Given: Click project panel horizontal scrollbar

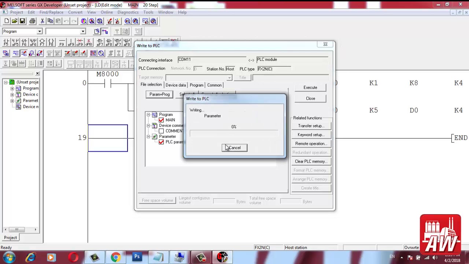Looking at the screenshot, I should click(21, 230).
